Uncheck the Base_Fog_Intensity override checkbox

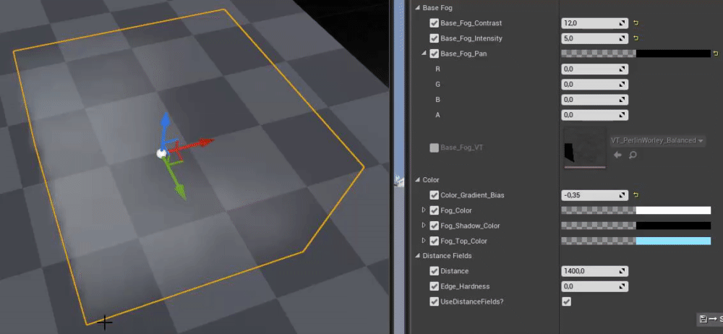434,38
